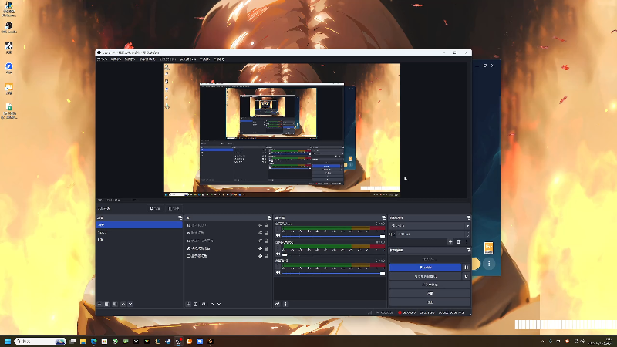The height and width of the screenshot is (347, 617).
Task: Toggle the lock on the fifth source
Action: pos(267,256)
